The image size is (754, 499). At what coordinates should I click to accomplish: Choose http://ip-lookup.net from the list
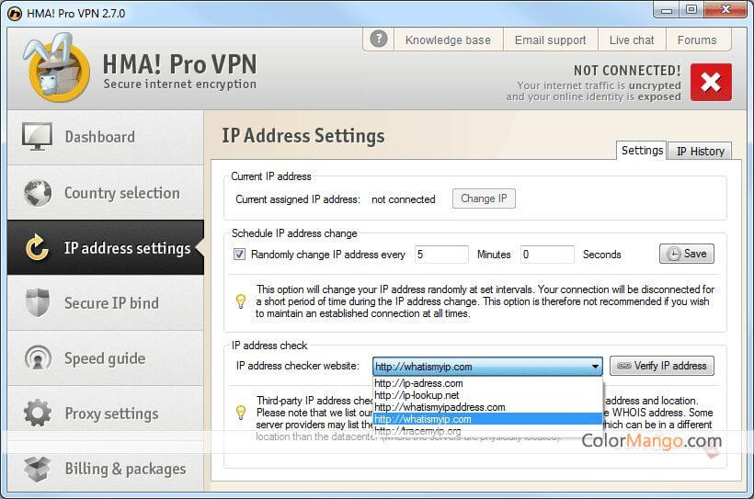pyautogui.click(x=487, y=395)
